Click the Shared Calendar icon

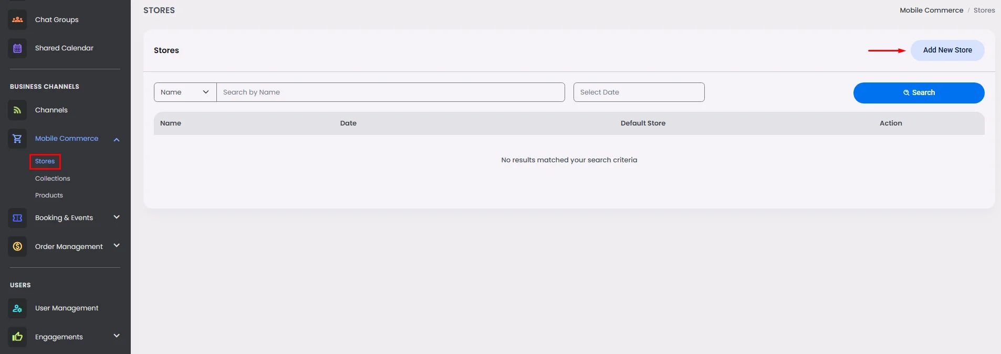[17, 48]
